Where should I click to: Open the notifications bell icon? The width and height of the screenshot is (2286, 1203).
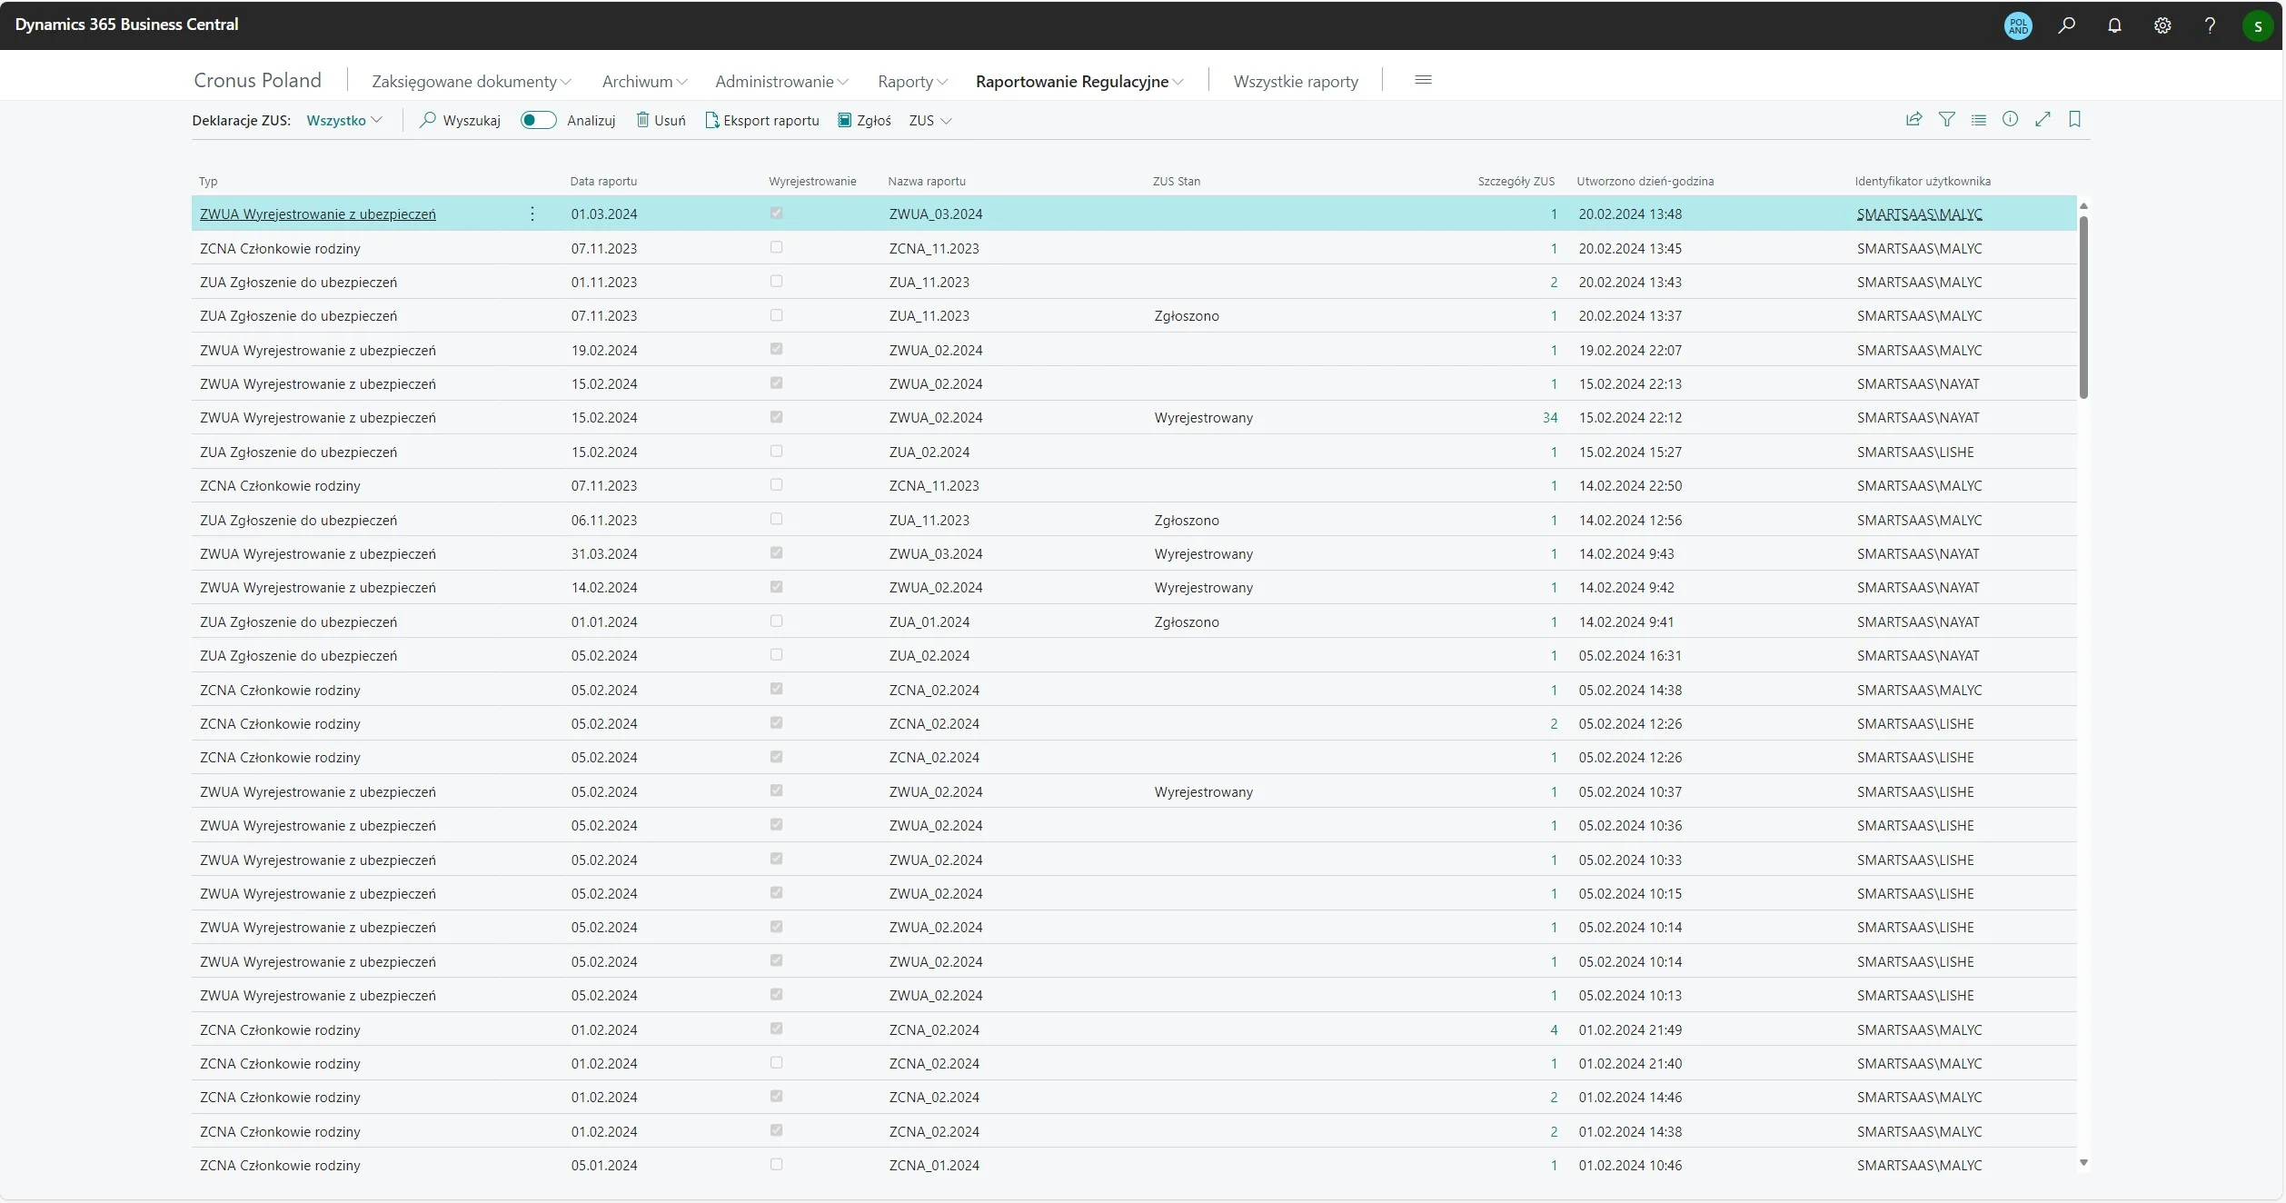pyautogui.click(x=2114, y=25)
